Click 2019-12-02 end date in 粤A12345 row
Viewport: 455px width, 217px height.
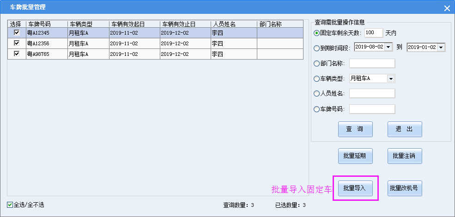(x=185, y=33)
